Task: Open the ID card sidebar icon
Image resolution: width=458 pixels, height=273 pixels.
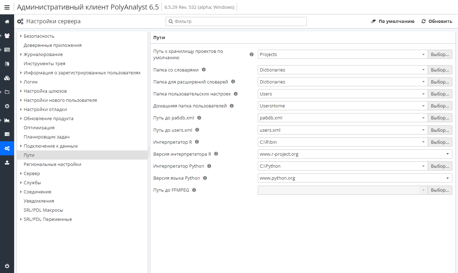Action: [7, 50]
